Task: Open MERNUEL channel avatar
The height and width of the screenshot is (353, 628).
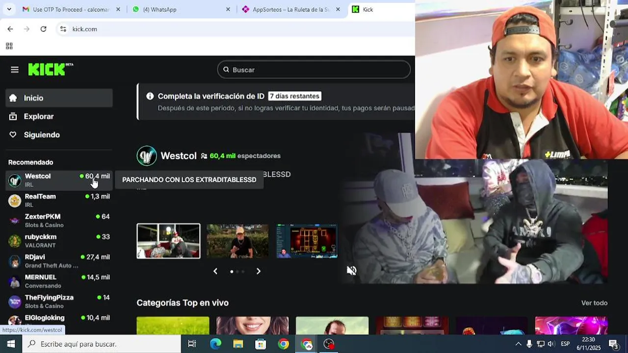Action: click(x=15, y=281)
